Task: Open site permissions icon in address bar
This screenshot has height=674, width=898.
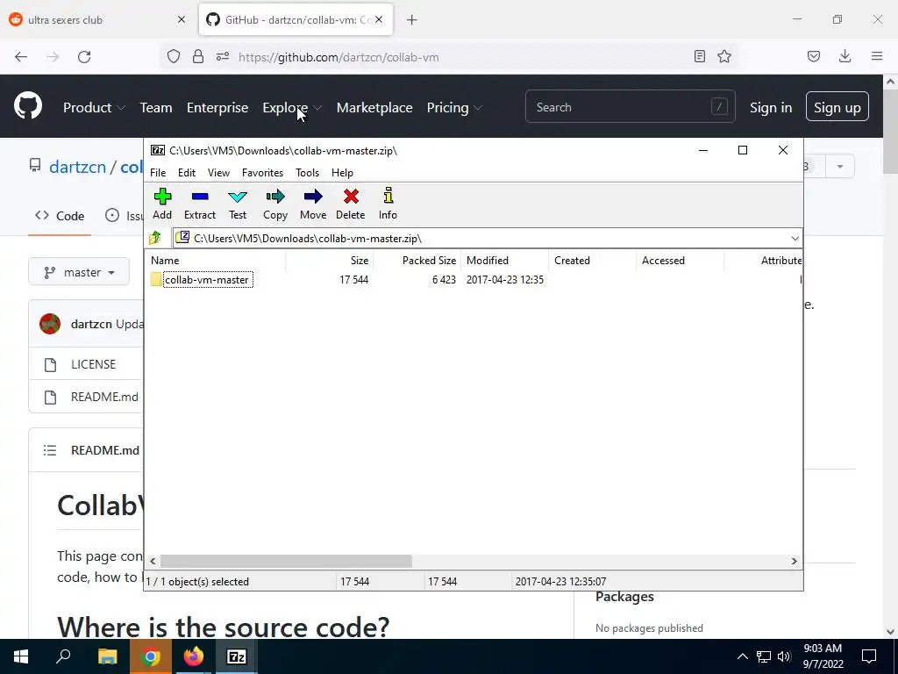Action: [x=223, y=56]
